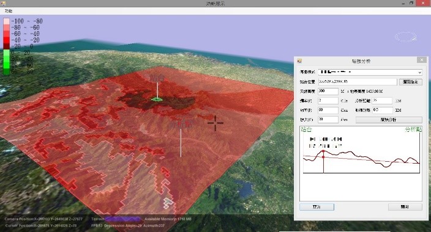Click the green station marker on terrain
Viewport: 431px width, 232px height.
(x=157, y=99)
